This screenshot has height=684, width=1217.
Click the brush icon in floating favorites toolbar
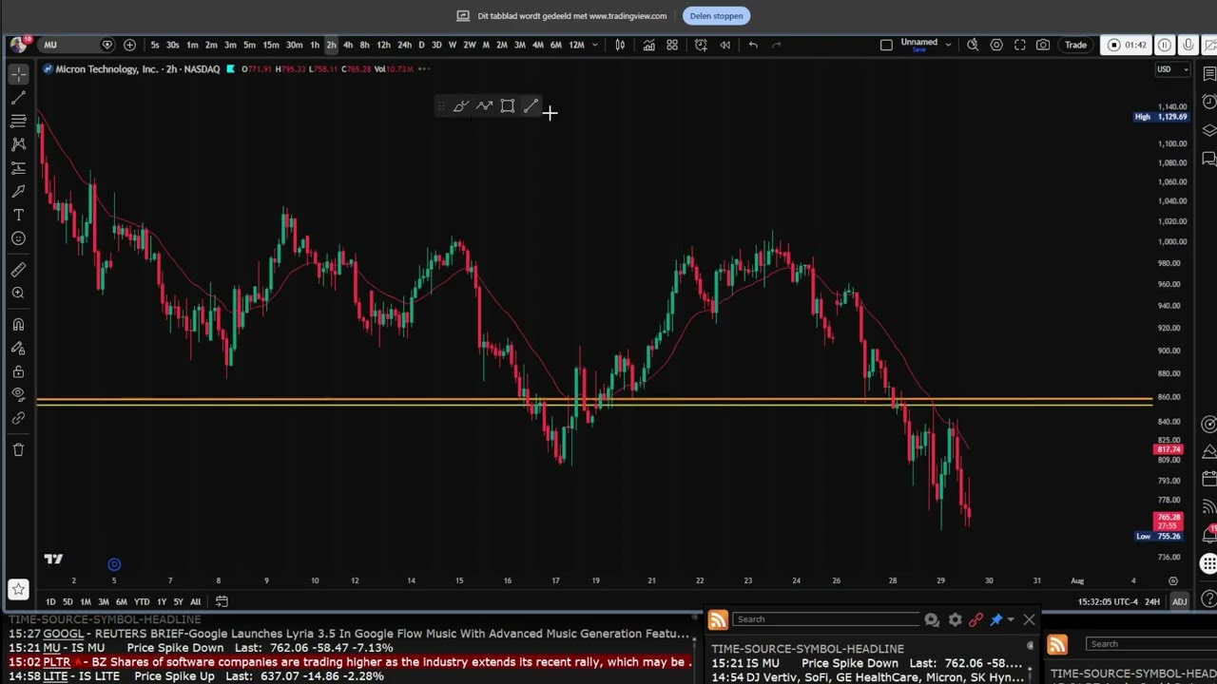[460, 106]
